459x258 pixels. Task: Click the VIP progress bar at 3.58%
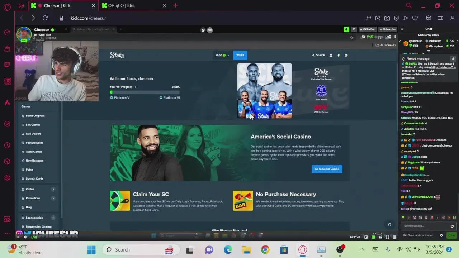point(145,92)
